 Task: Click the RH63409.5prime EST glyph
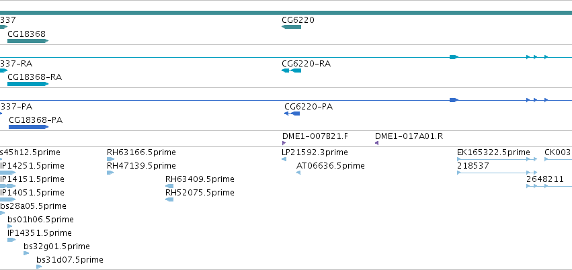pyautogui.click(x=169, y=186)
